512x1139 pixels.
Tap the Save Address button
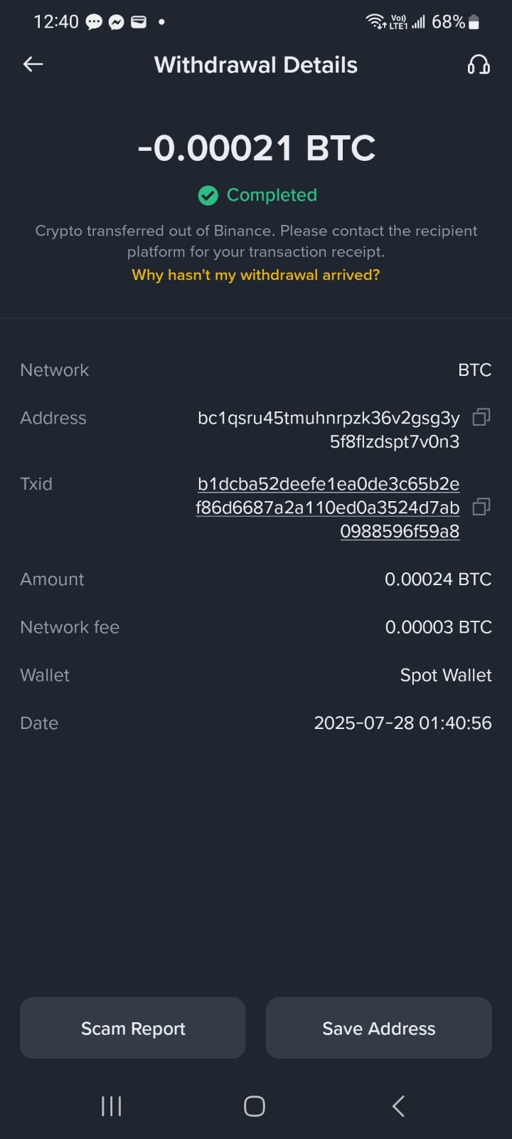tap(379, 1028)
